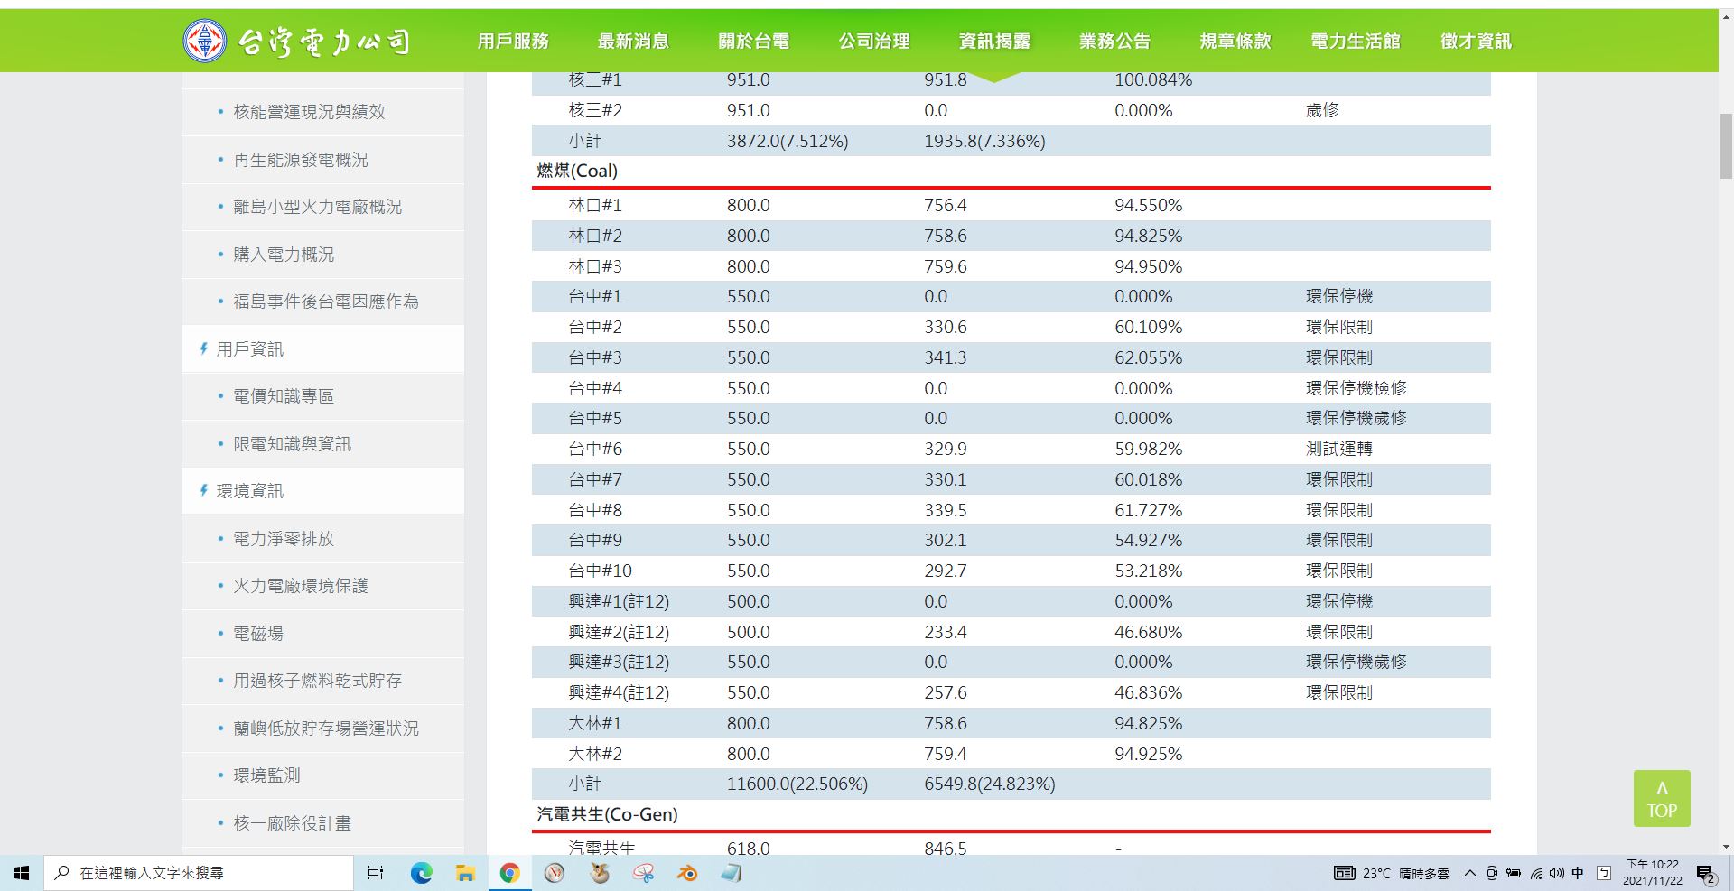Click the page vertical scrollbar thumb
Viewport: 1734px width, 891px height.
(1726, 147)
